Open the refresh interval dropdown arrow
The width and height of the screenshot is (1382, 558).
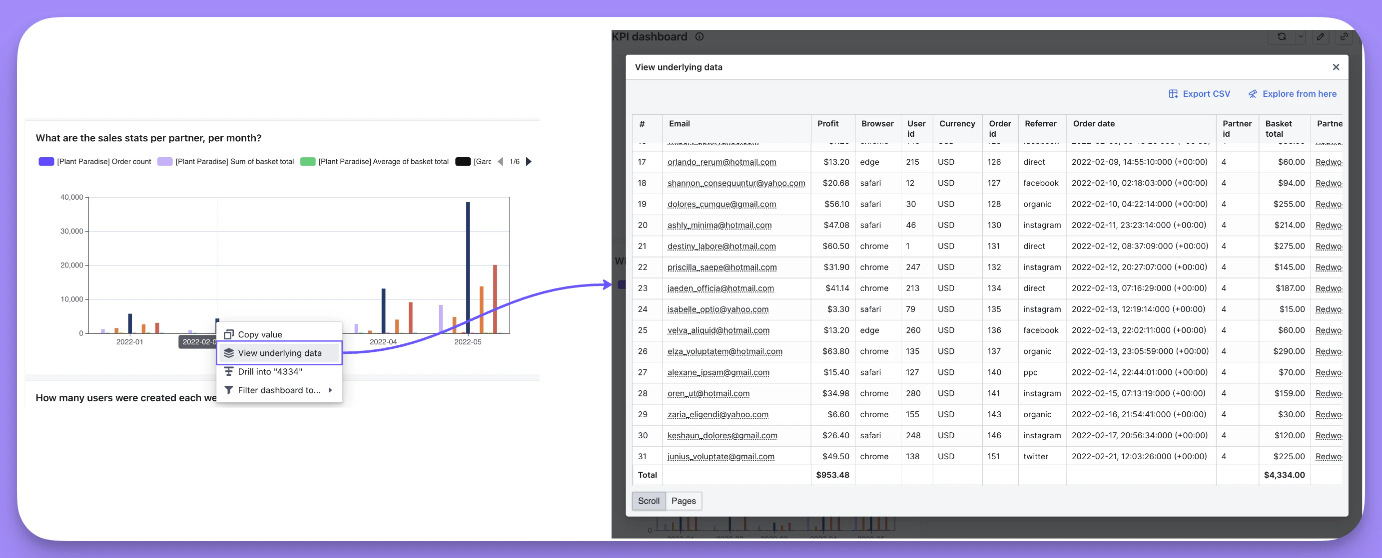point(1301,36)
